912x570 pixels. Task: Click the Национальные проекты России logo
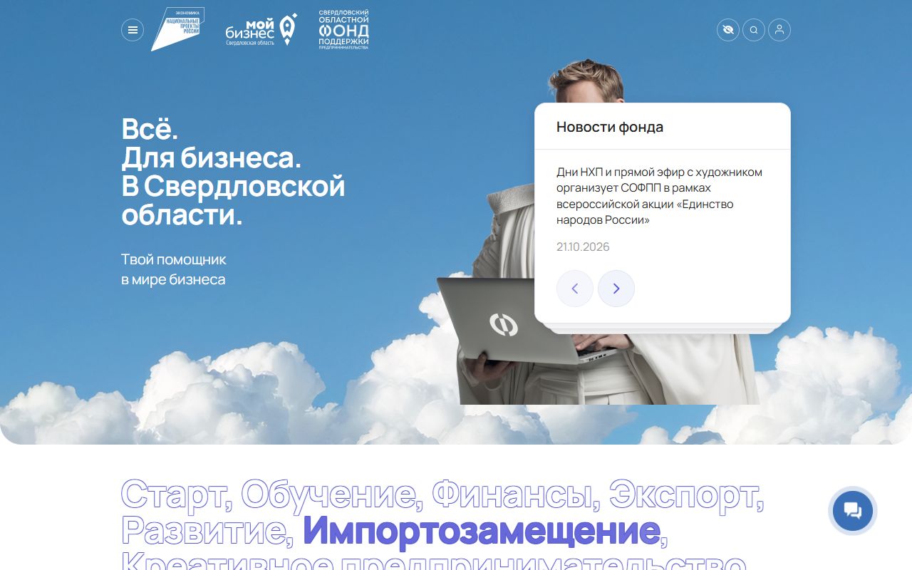177,29
